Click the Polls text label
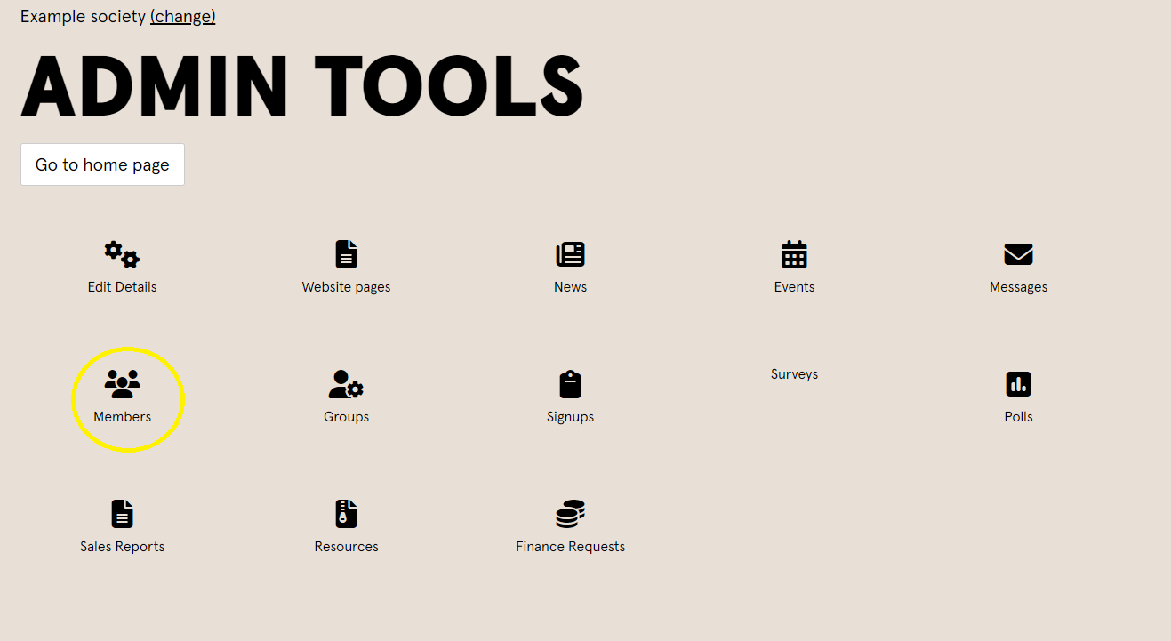This screenshot has width=1171, height=641. point(1018,417)
